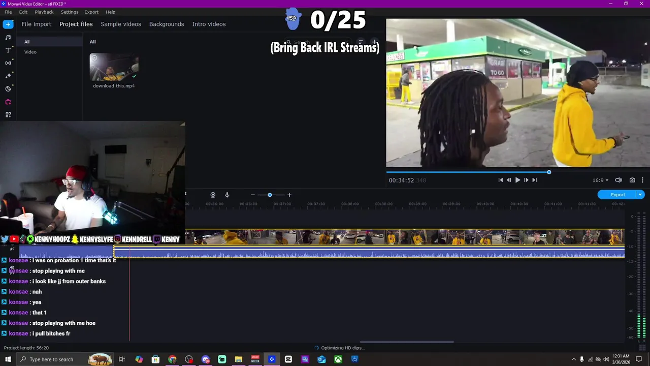Image resolution: width=650 pixels, height=366 pixels.
Task: Take a snapshot with the camera icon
Action: coord(632,180)
